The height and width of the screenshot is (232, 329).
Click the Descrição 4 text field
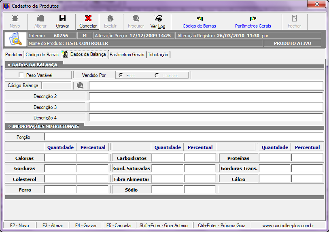point(206,117)
